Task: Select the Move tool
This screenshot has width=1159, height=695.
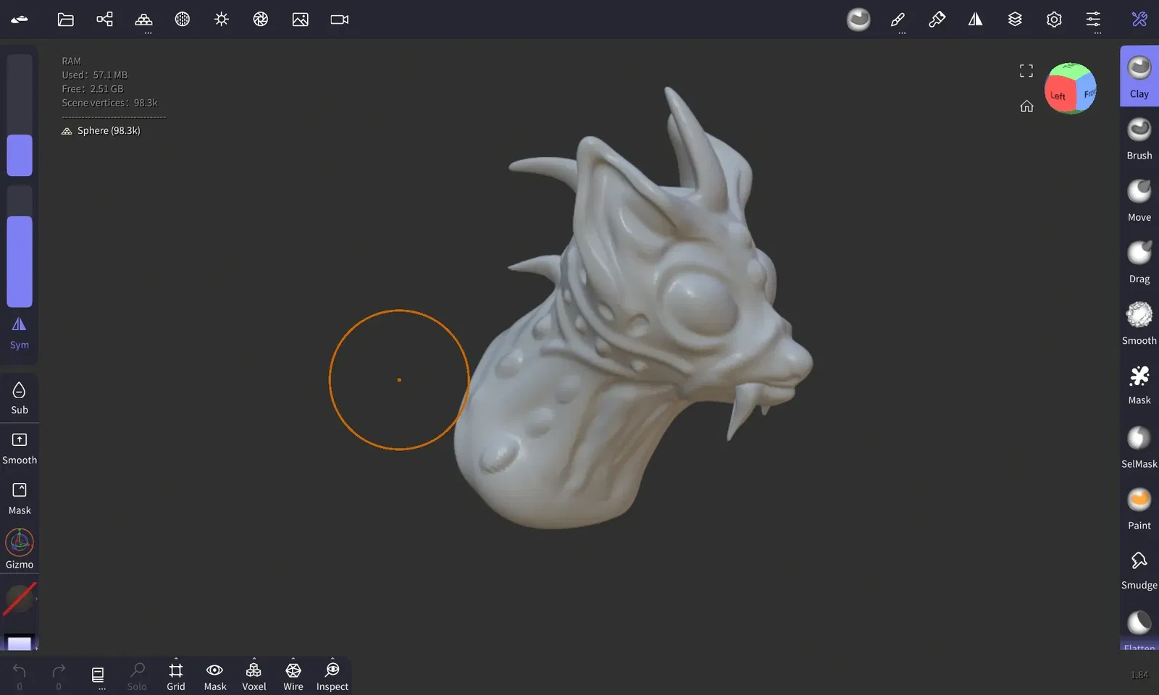Action: (1139, 200)
